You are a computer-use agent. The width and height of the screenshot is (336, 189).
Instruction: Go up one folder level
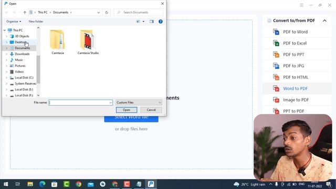tap(25, 13)
